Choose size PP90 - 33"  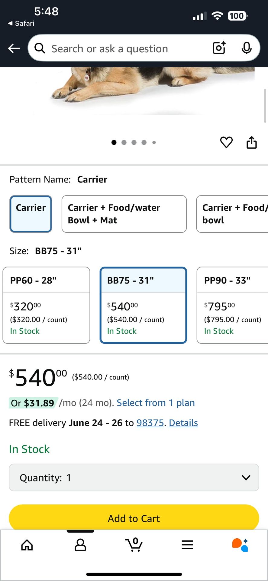click(232, 305)
